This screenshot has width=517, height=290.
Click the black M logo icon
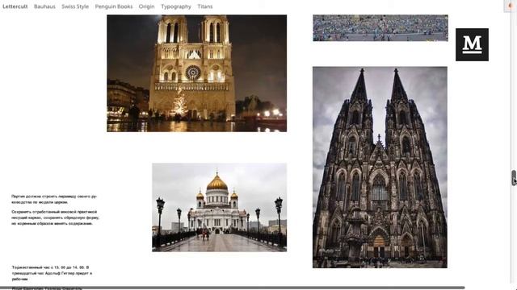[x=472, y=45]
